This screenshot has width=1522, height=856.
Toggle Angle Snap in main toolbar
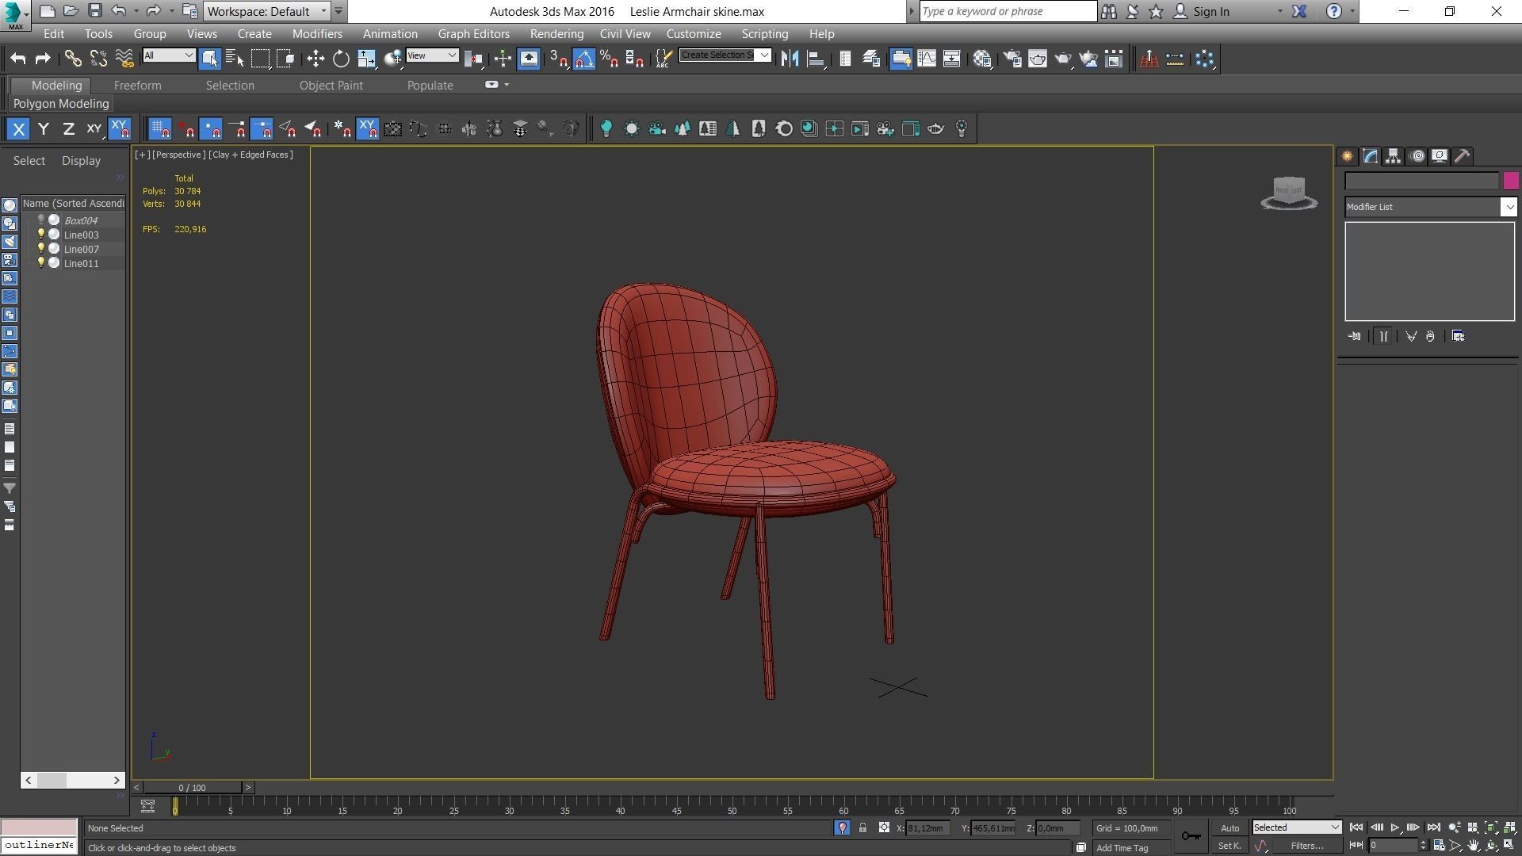pyautogui.click(x=584, y=59)
